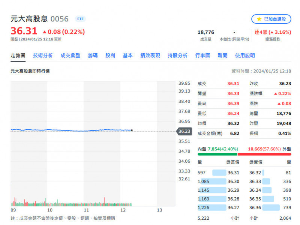Click the green 內盤 portion of the bar
Viewport: 300px width, 225px height.
click(217, 154)
